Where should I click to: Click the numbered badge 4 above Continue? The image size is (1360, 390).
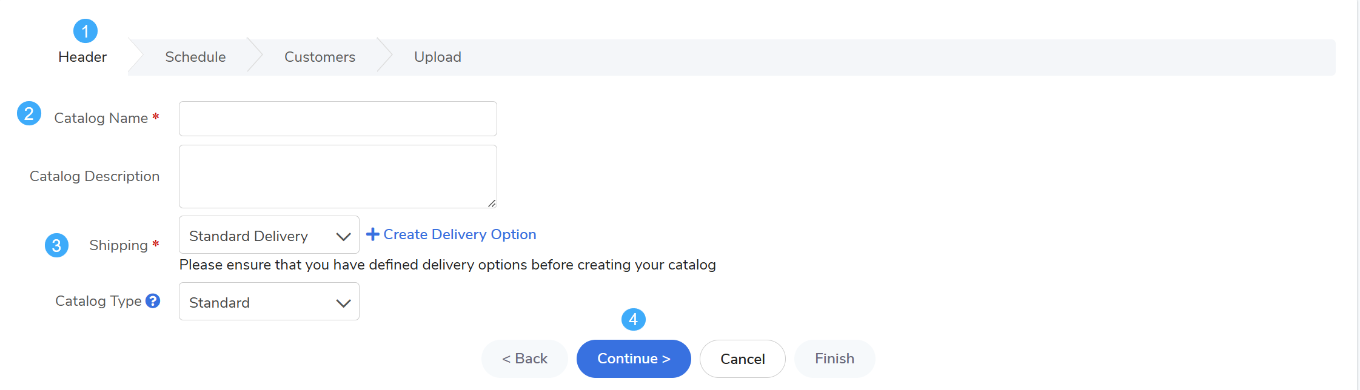634,319
